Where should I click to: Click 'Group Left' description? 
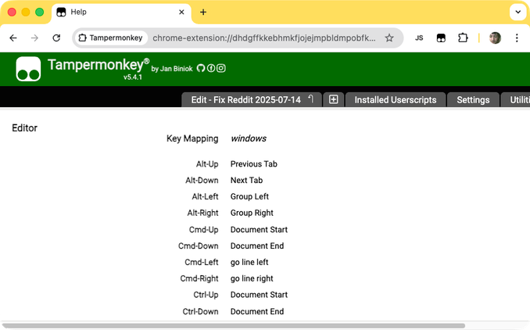click(249, 196)
